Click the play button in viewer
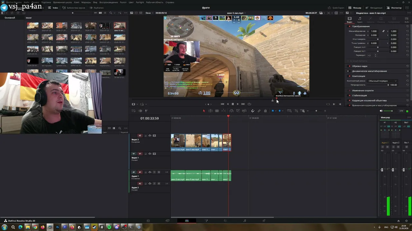Screen dimensions: 412x231 coord(238,104)
